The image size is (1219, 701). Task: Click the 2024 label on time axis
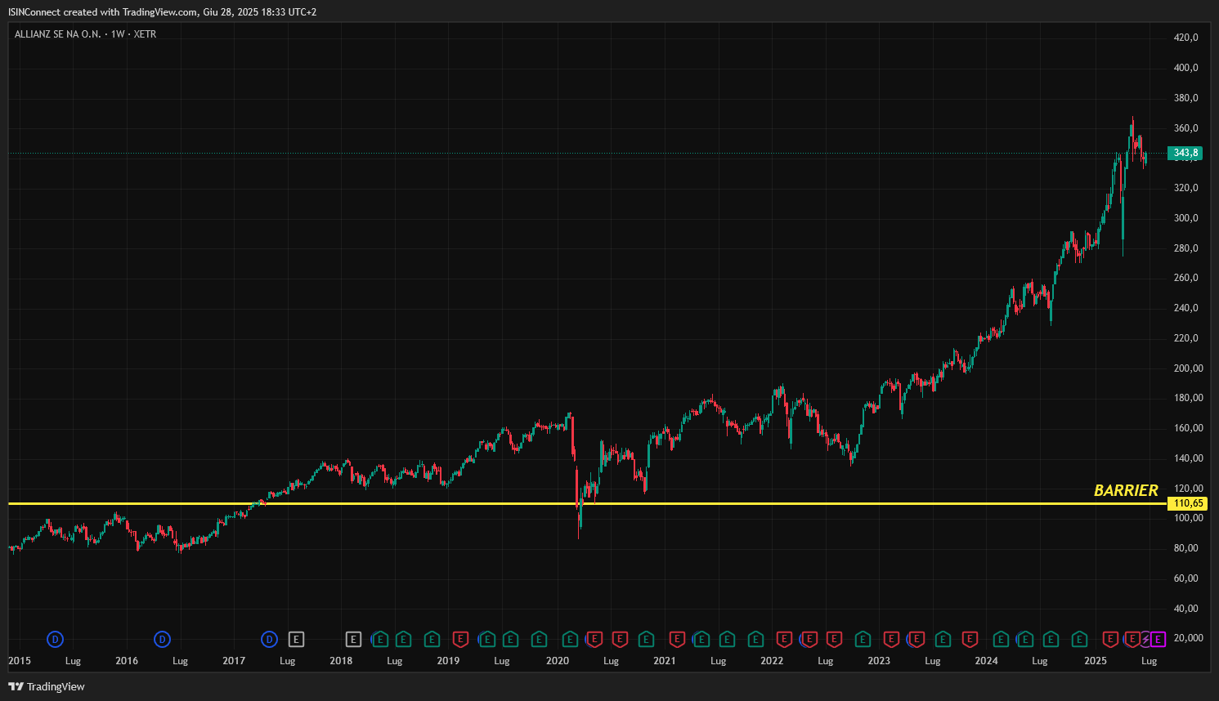point(986,661)
